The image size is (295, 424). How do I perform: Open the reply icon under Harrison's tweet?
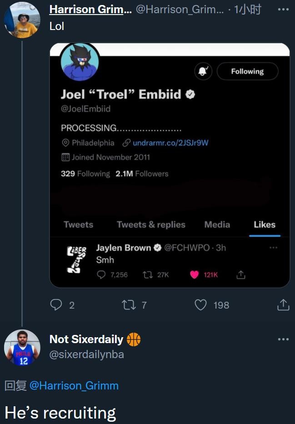[56, 305]
